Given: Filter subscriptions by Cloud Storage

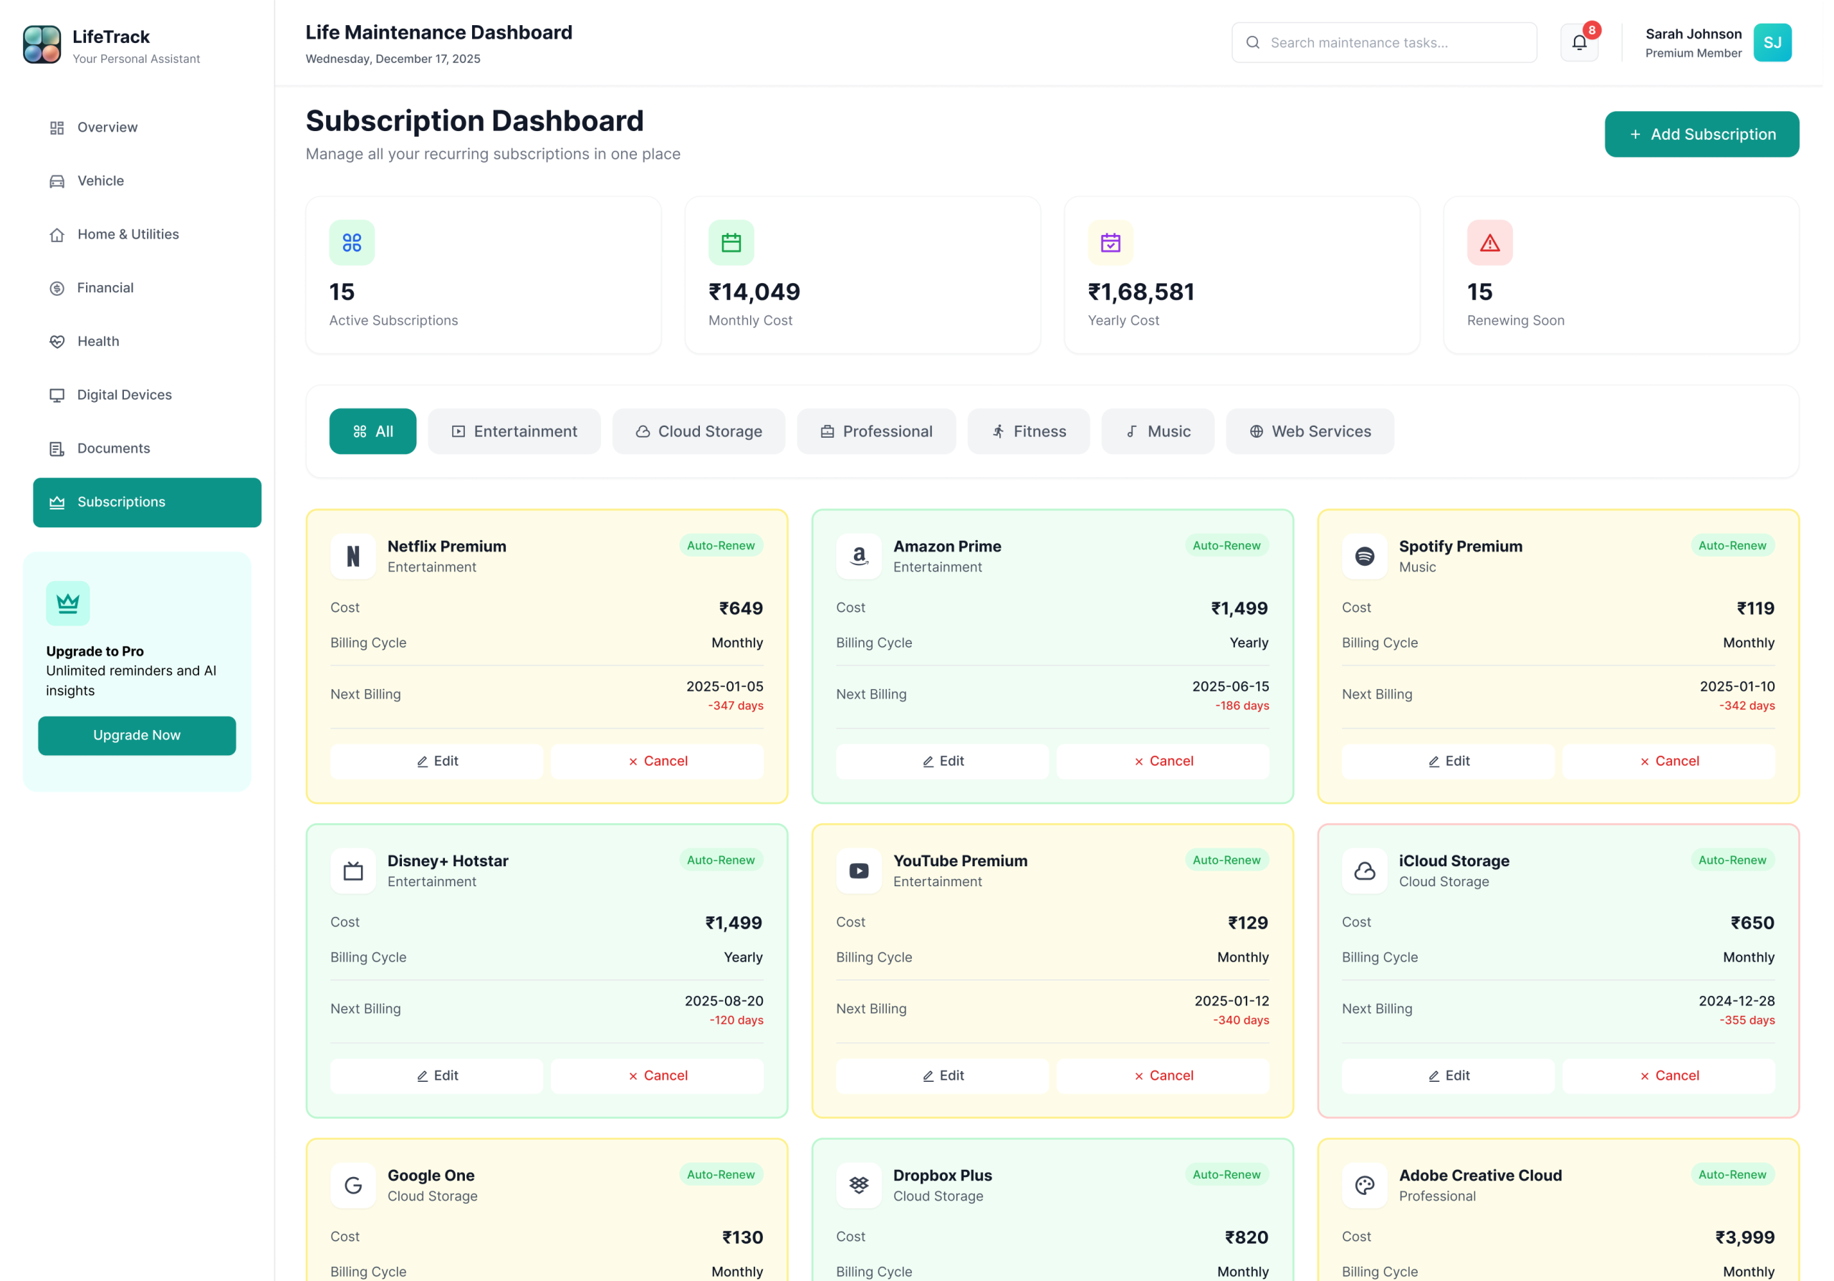Looking at the screenshot, I should pyautogui.click(x=698, y=431).
